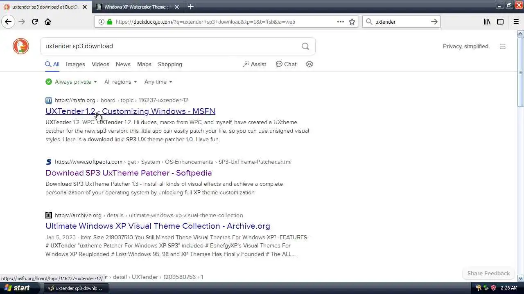Screen dimensions: 524x294
Task: Open DuckDuckGo side menu hamburger
Action: coord(503,46)
